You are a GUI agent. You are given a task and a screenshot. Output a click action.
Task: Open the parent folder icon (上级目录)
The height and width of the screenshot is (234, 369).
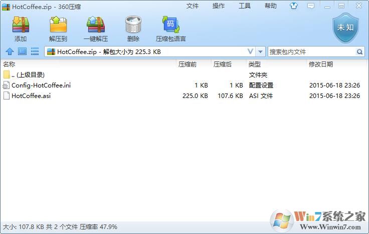coord(7,74)
